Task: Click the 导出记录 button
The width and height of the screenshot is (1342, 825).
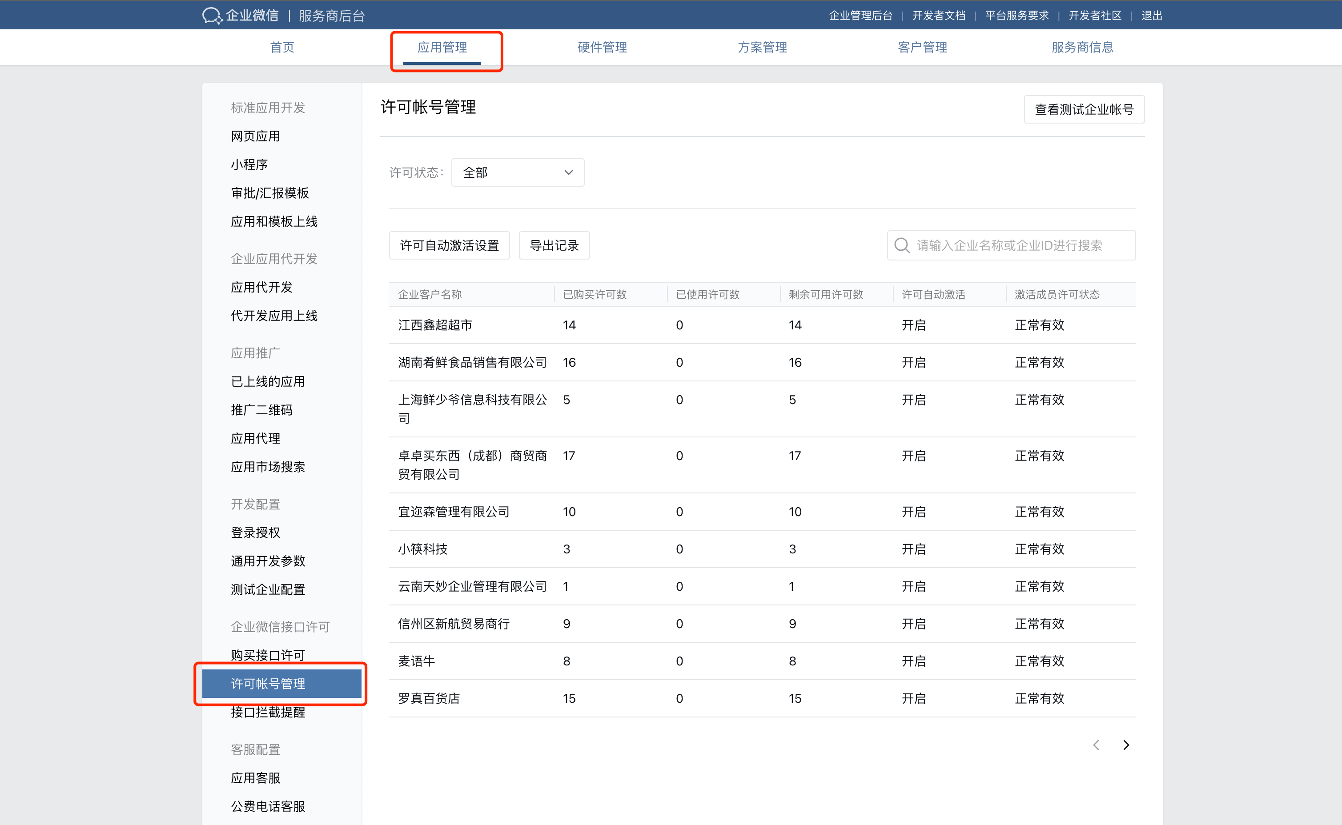Action: pos(554,245)
